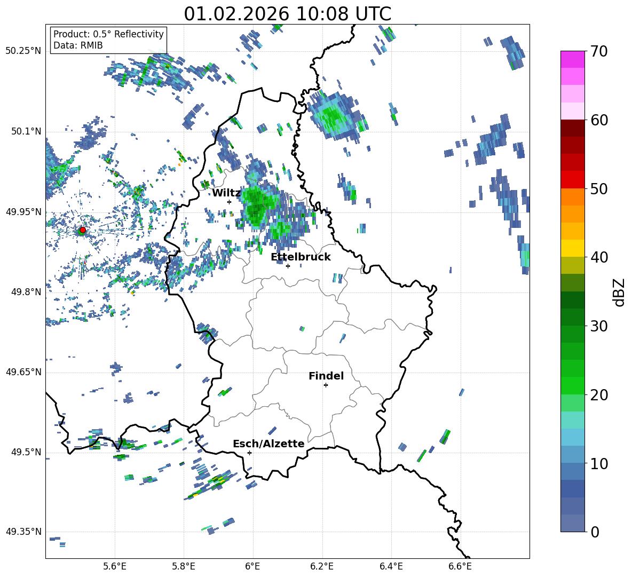The height and width of the screenshot is (577, 632).
Task: Click the 50.25°N latitude label
Action: pos(23,51)
